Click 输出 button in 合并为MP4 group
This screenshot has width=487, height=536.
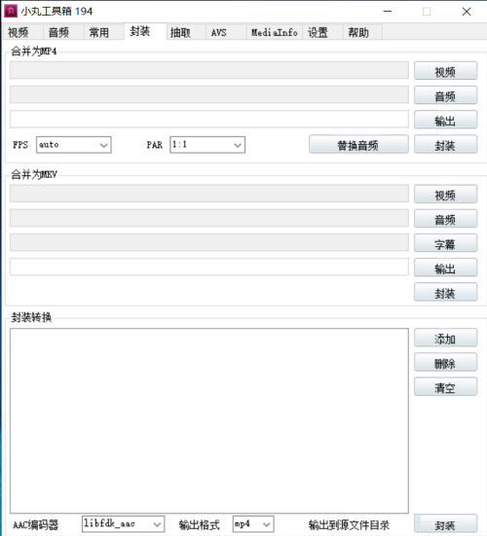click(x=445, y=120)
